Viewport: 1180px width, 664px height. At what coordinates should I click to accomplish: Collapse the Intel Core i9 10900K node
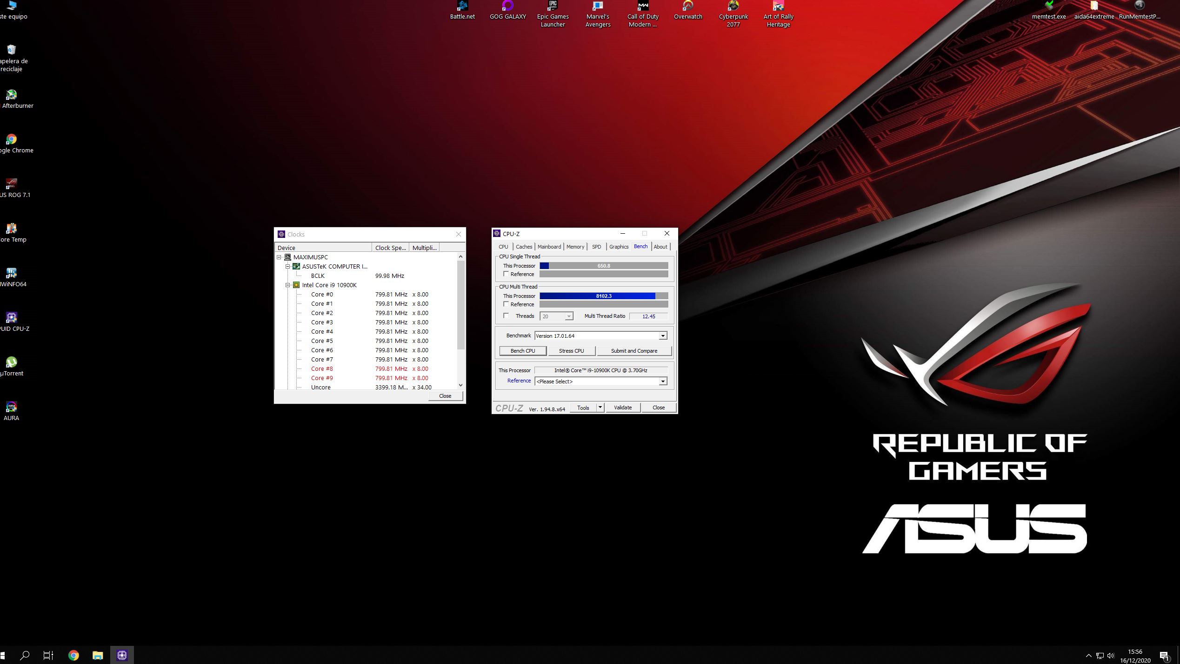coord(288,285)
